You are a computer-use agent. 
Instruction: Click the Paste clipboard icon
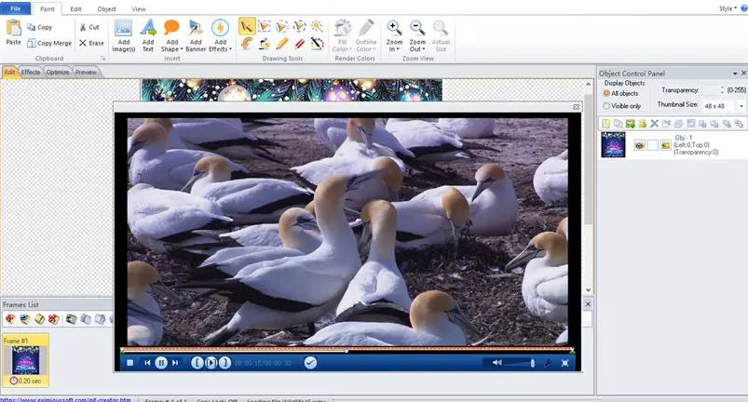[x=13, y=30]
